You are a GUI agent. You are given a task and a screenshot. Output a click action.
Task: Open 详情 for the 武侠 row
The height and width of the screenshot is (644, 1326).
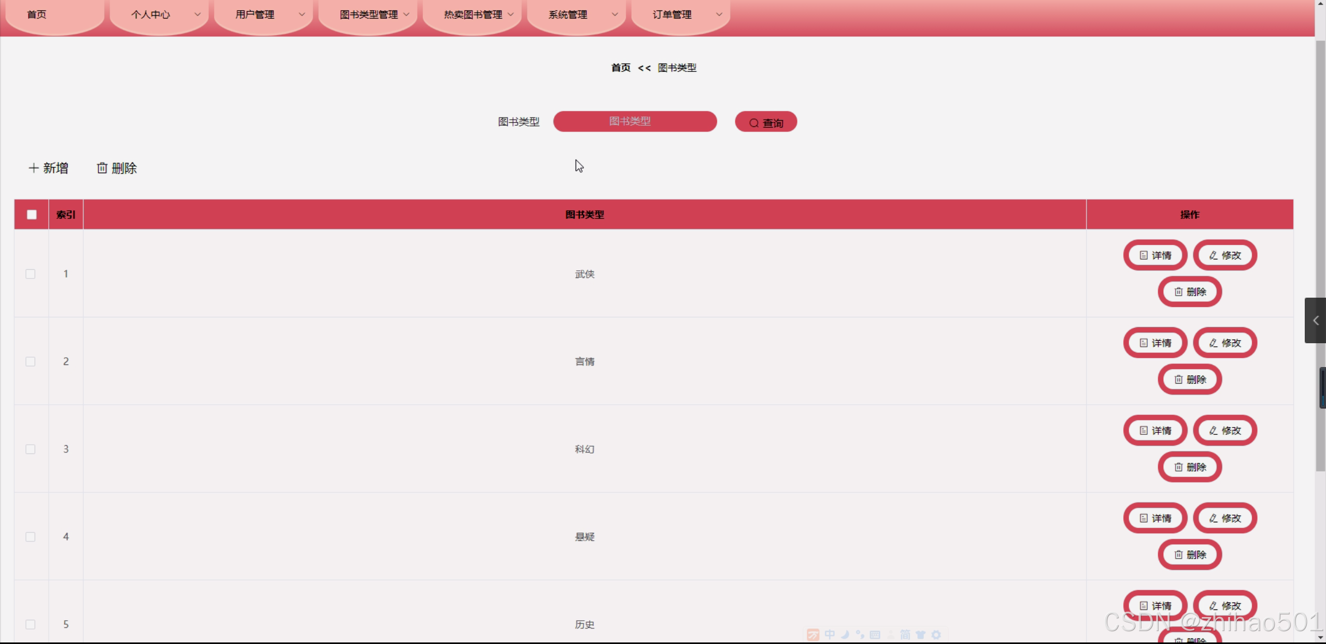tap(1155, 255)
